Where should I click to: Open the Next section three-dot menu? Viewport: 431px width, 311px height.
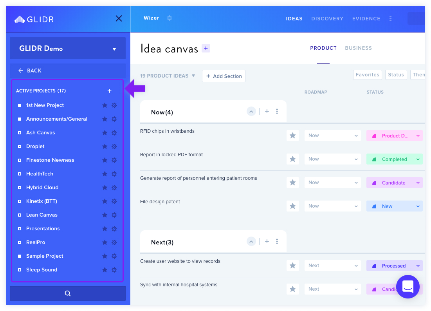(277, 241)
